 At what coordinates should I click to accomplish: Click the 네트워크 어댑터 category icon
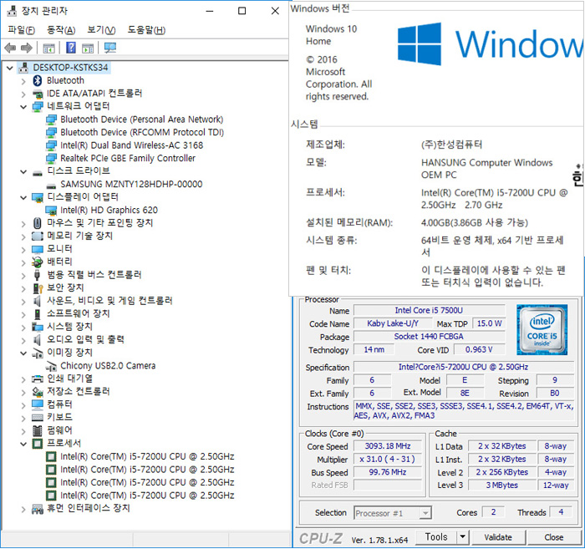(38, 107)
